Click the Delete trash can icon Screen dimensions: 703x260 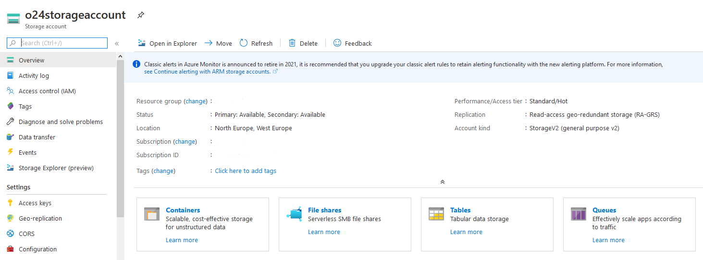pyautogui.click(x=292, y=43)
